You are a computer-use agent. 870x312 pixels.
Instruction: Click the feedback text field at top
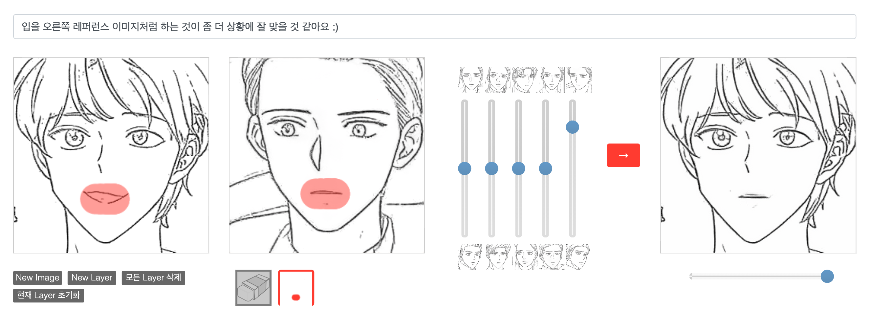pyautogui.click(x=434, y=27)
